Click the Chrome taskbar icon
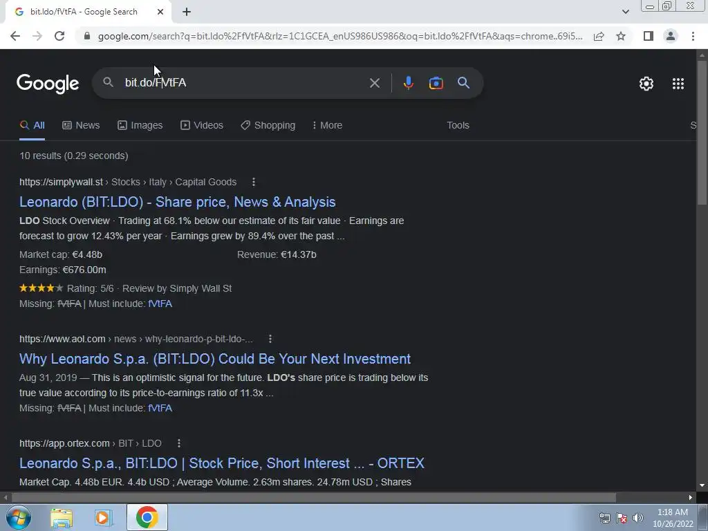Screen dimensions: 708x531 click(147, 517)
